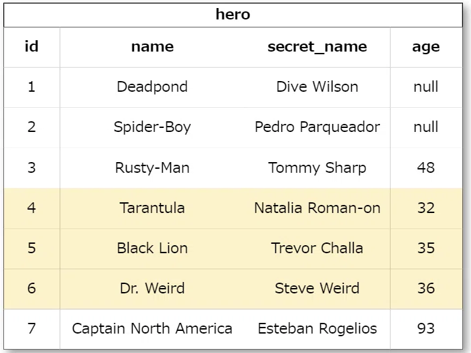Select the id column header
The height and width of the screenshot is (353, 471).
32,47
